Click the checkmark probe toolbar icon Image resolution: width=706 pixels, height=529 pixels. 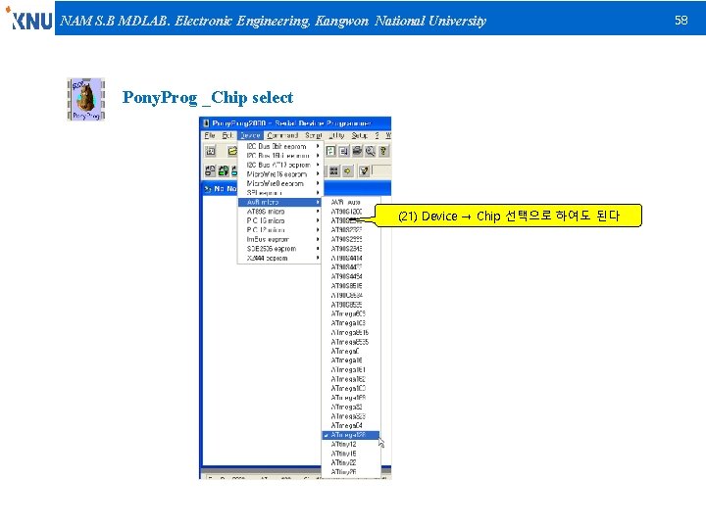point(364,170)
